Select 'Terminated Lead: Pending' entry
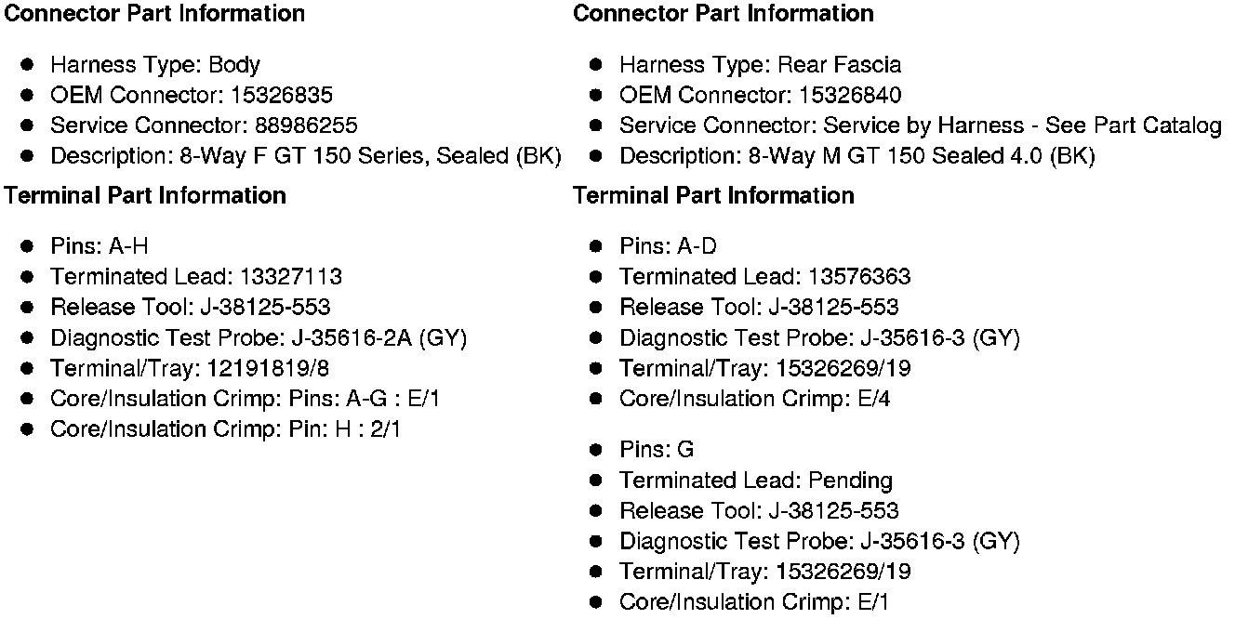This screenshot has width=1235, height=619. tap(755, 481)
